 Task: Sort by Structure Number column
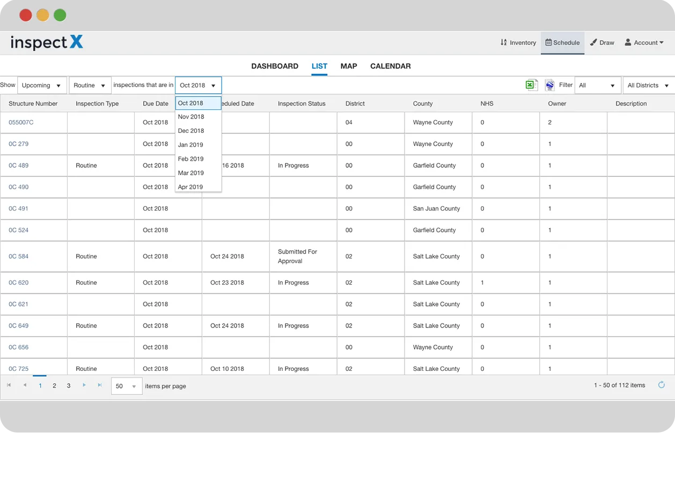(x=33, y=103)
